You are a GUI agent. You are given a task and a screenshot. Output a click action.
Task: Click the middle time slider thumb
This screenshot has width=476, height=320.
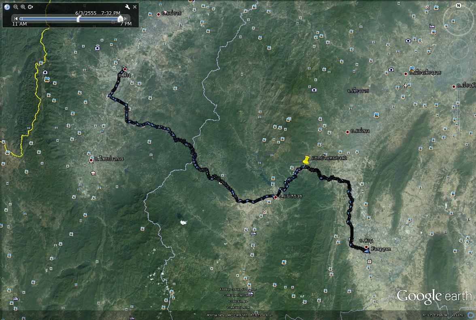79,19
